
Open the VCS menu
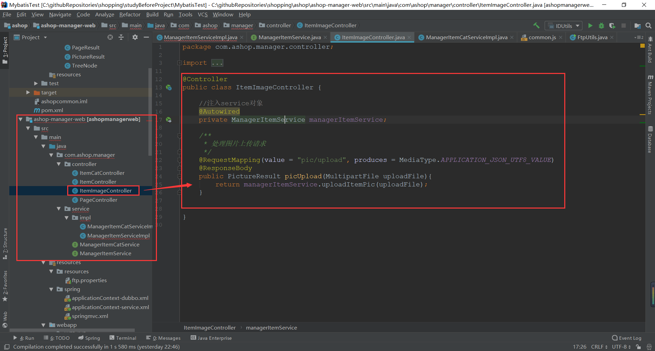(203, 15)
